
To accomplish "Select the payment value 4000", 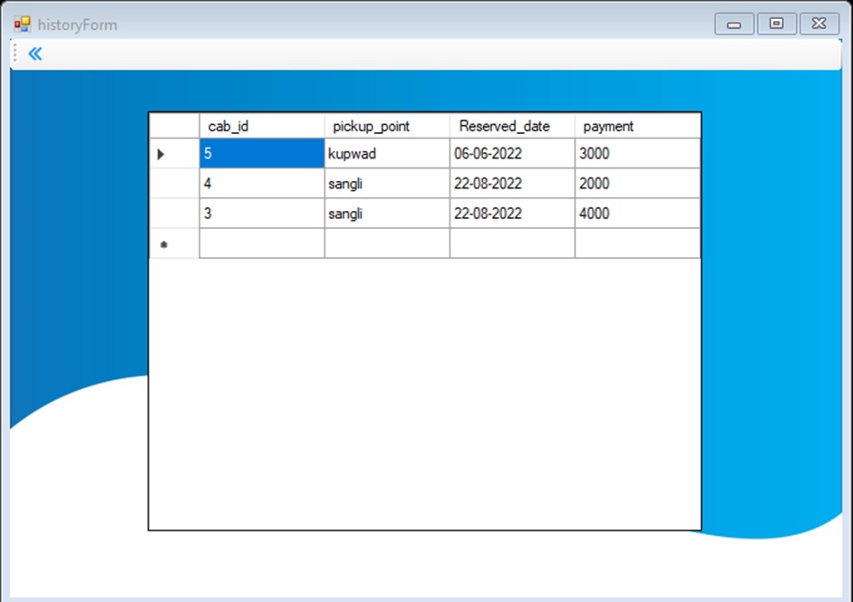I will 635,214.
